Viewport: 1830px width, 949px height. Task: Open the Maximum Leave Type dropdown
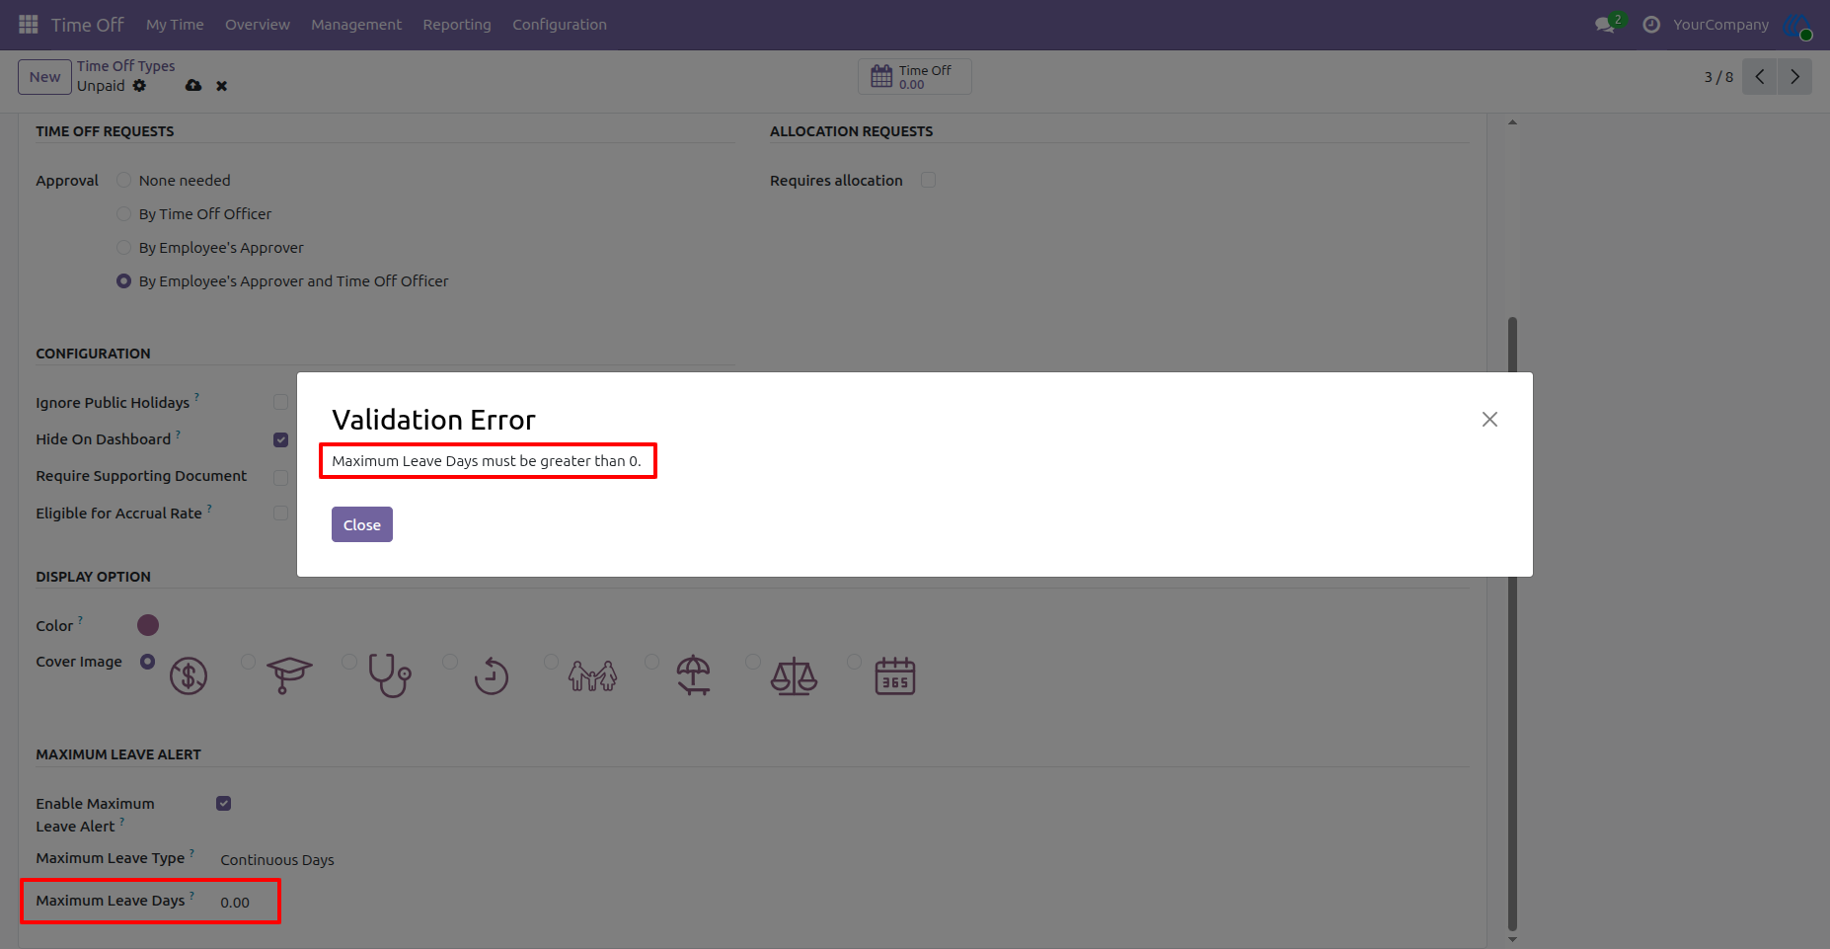pyautogui.click(x=277, y=860)
